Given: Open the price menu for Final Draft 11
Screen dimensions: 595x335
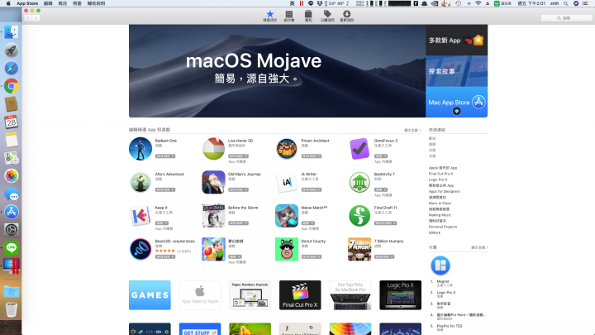Looking at the screenshot, I should coord(386,223).
